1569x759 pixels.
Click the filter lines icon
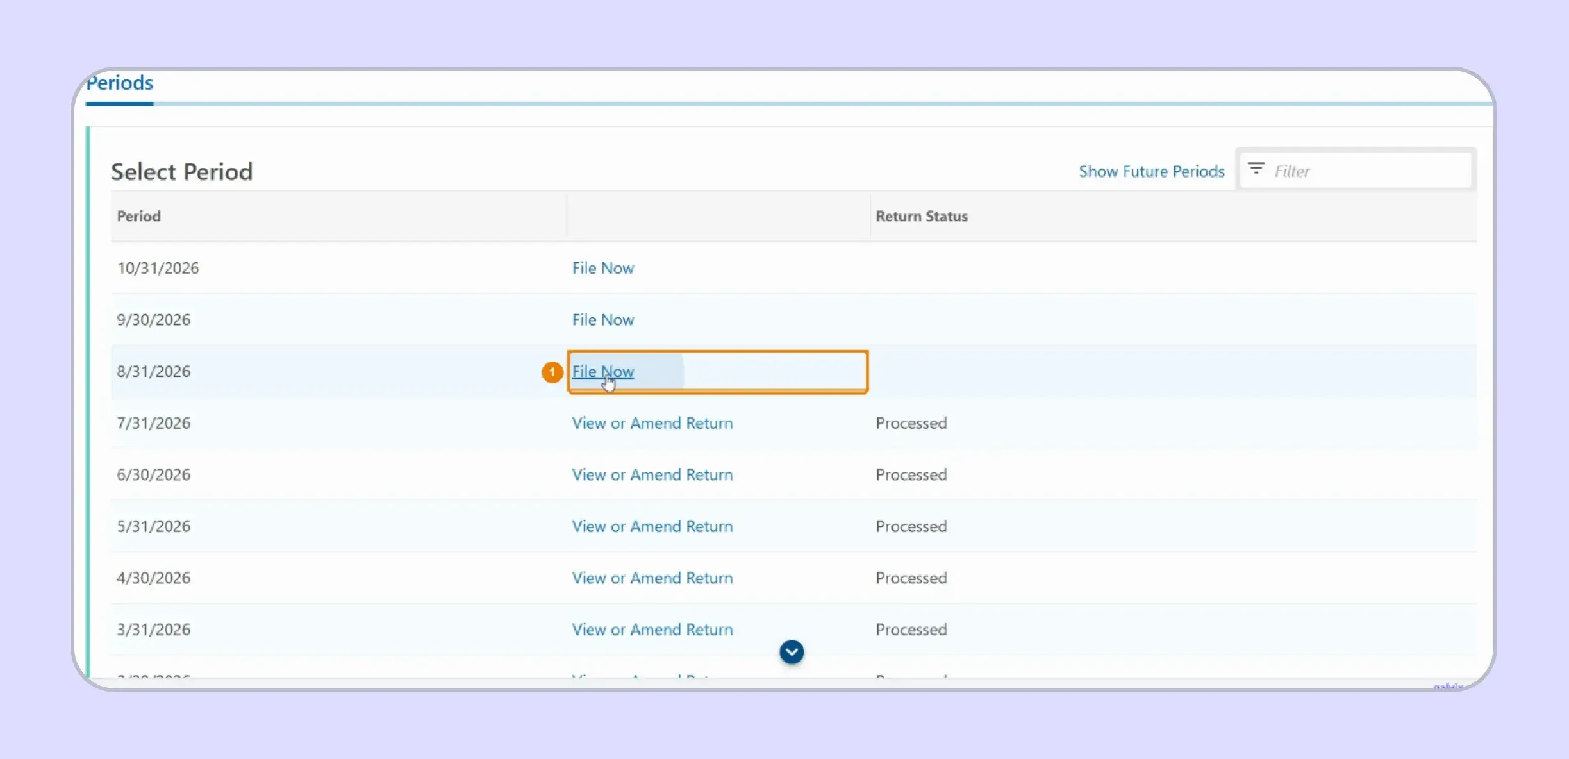(1256, 169)
